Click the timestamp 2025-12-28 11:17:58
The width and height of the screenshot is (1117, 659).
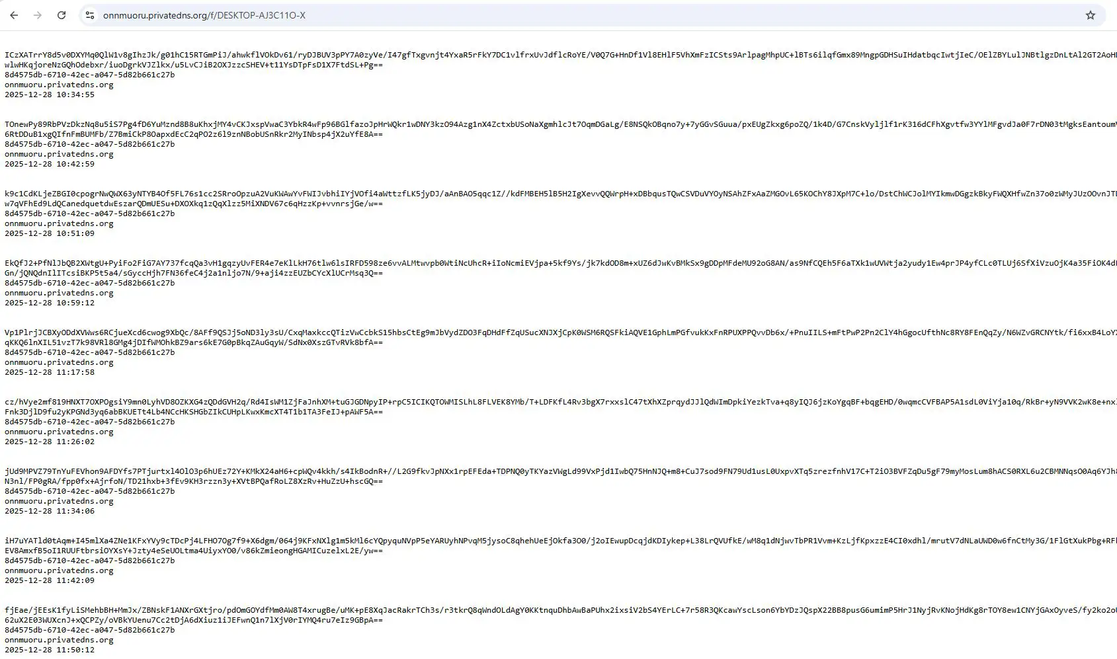(x=50, y=372)
